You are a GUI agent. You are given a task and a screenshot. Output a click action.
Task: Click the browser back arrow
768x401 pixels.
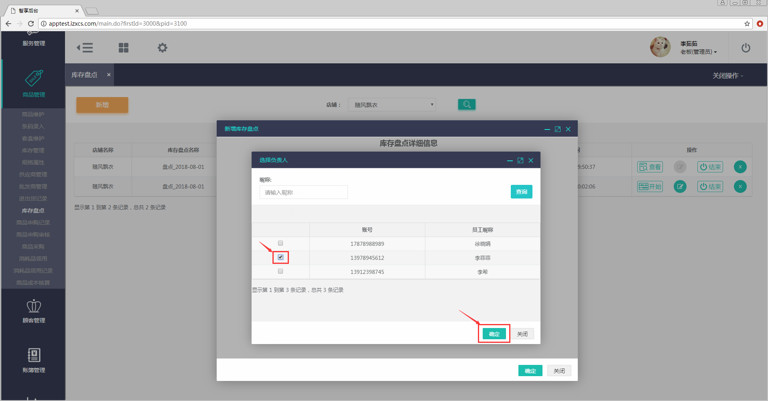(x=8, y=24)
